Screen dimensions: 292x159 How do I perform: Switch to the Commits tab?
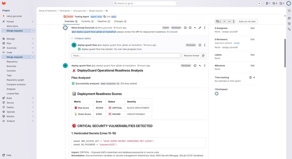88,21
